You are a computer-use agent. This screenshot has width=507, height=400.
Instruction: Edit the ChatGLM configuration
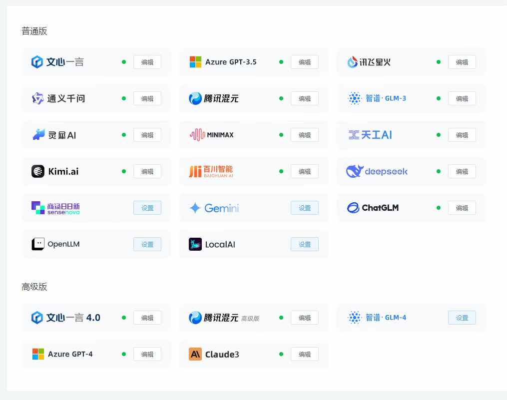[462, 208]
